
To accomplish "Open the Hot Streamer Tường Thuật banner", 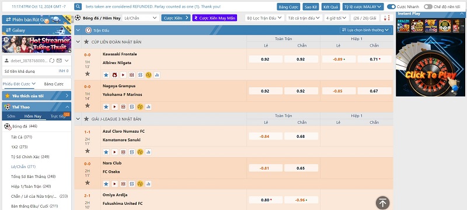I will pos(37,44).
